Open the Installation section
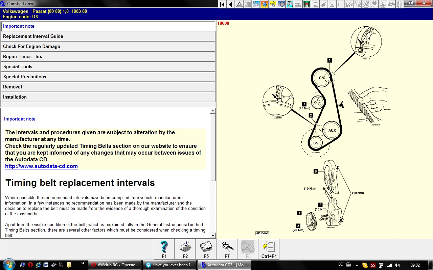This screenshot has height=270, width=433. [108, 97]
